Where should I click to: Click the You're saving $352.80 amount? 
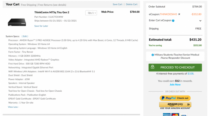tap(197, 45)
